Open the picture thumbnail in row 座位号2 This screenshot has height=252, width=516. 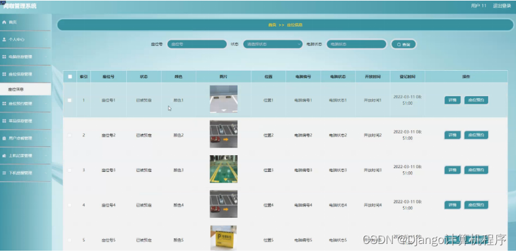pyautogui.click(x=223, y=134)
